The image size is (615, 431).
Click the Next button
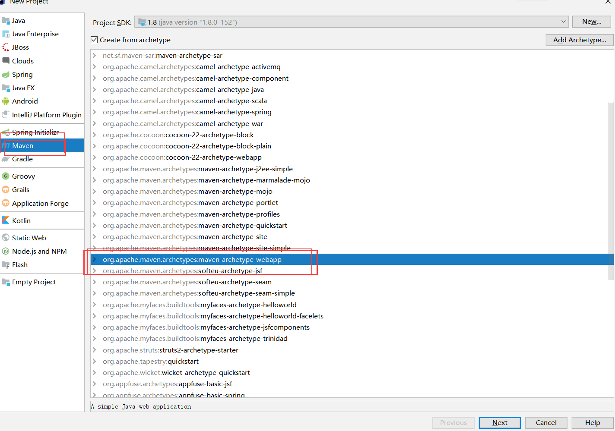click(x=500, y=423)
